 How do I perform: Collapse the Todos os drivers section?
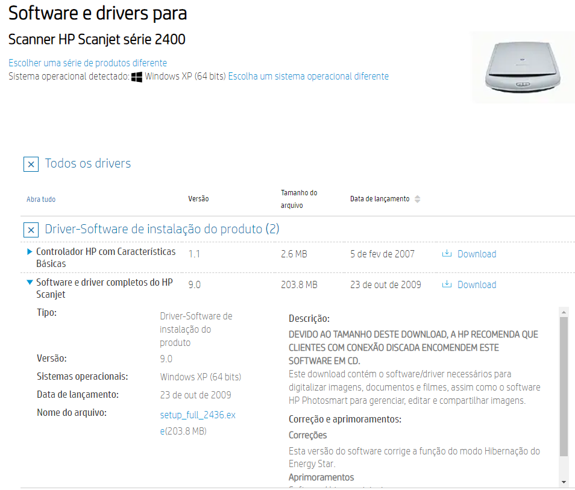[31, 164]
